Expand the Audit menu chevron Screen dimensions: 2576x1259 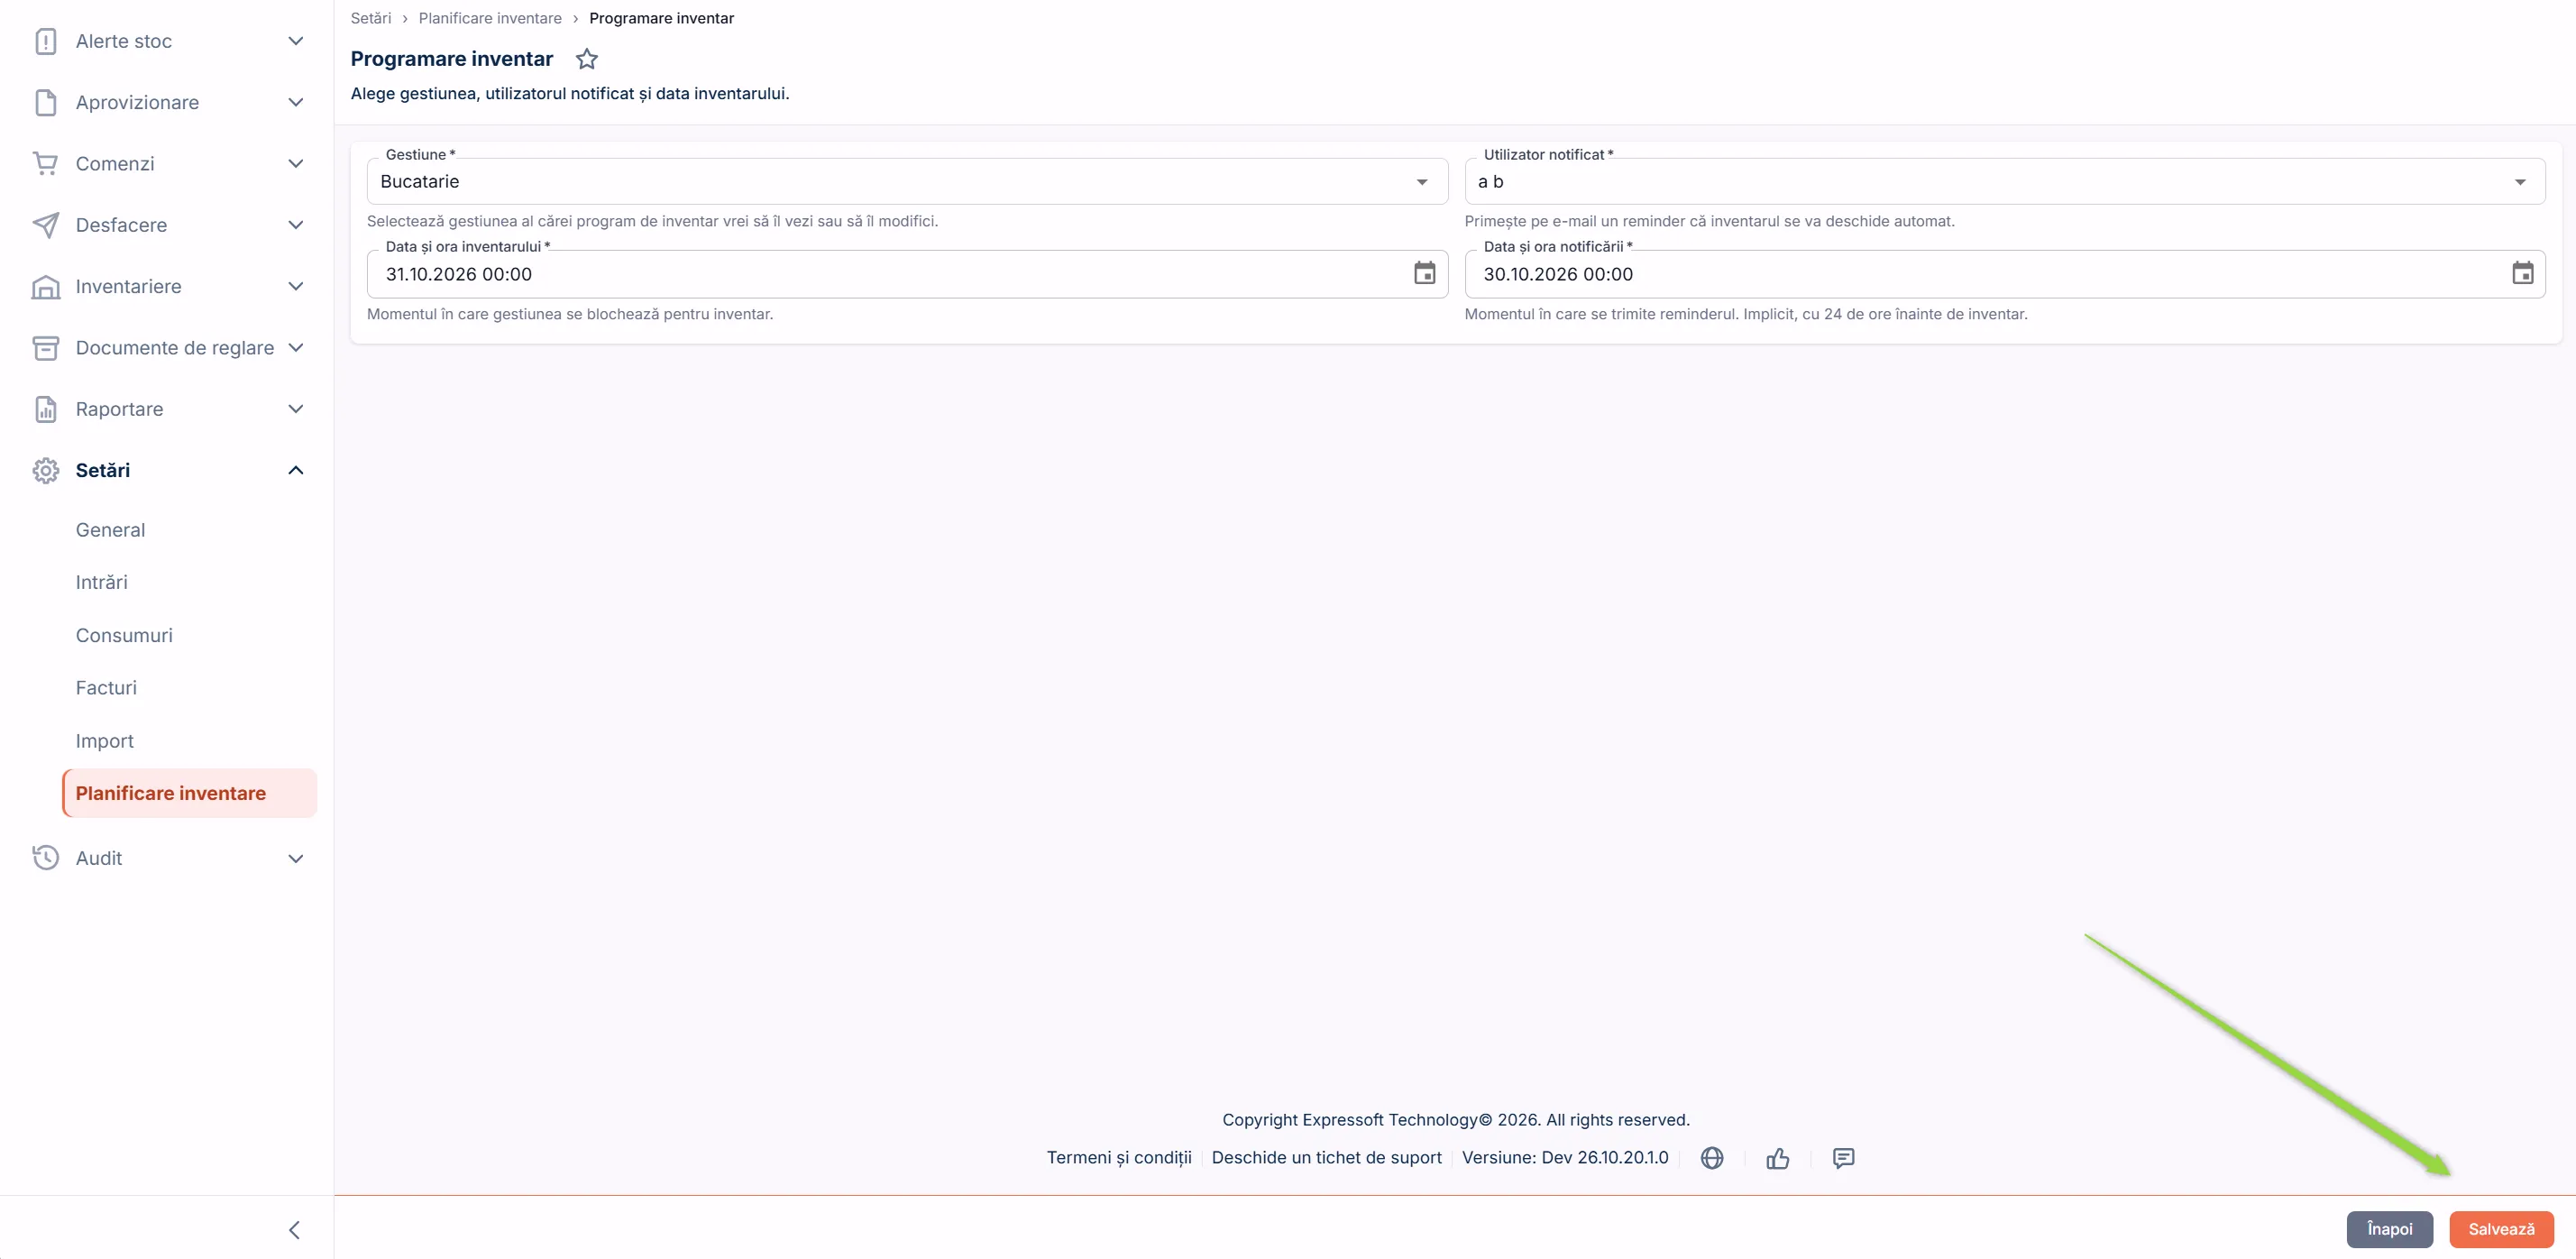[x=295, y=858]
